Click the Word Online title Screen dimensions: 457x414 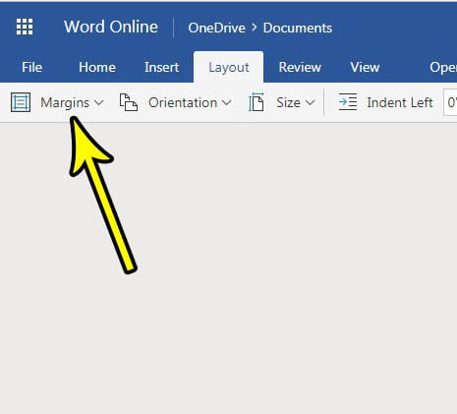click(111, 27)
